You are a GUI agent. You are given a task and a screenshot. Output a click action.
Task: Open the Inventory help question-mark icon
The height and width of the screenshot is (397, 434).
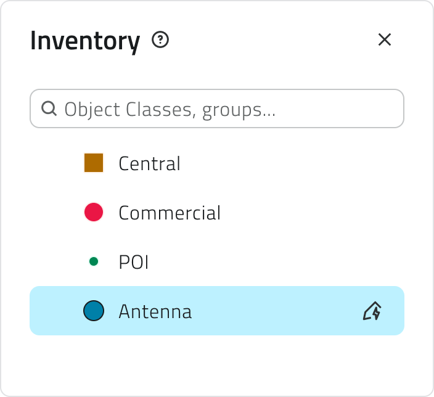pos(160,39)
